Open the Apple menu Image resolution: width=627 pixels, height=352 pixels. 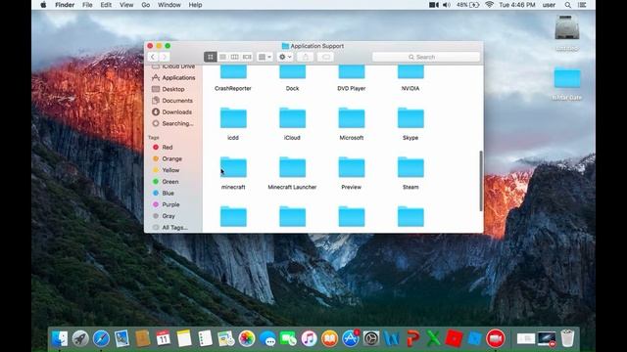click(x=43, y=5)
